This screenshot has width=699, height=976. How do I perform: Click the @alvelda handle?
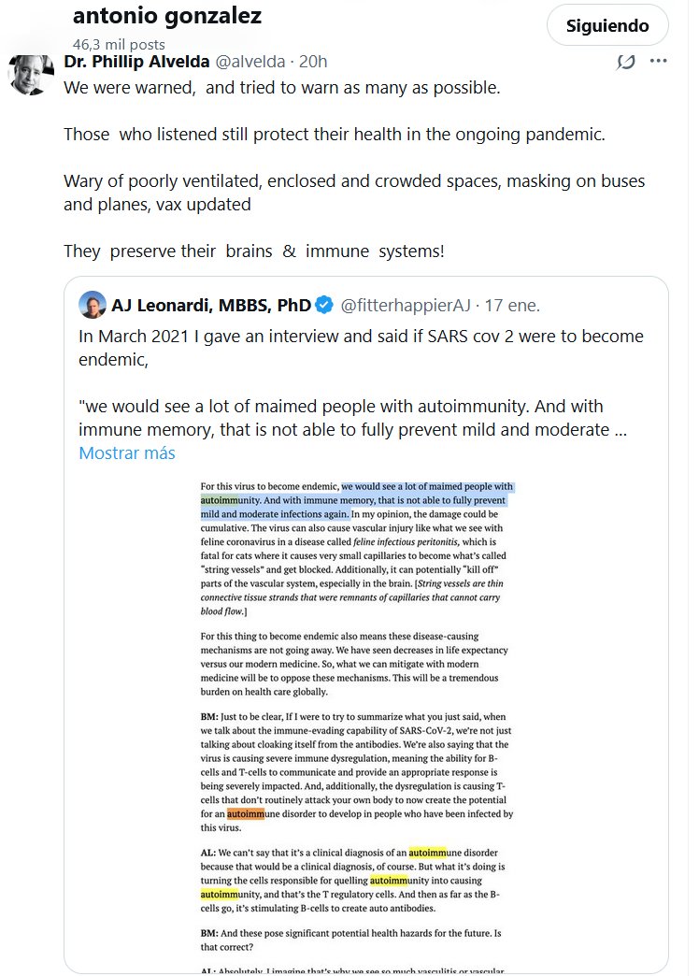pos(250,62)
